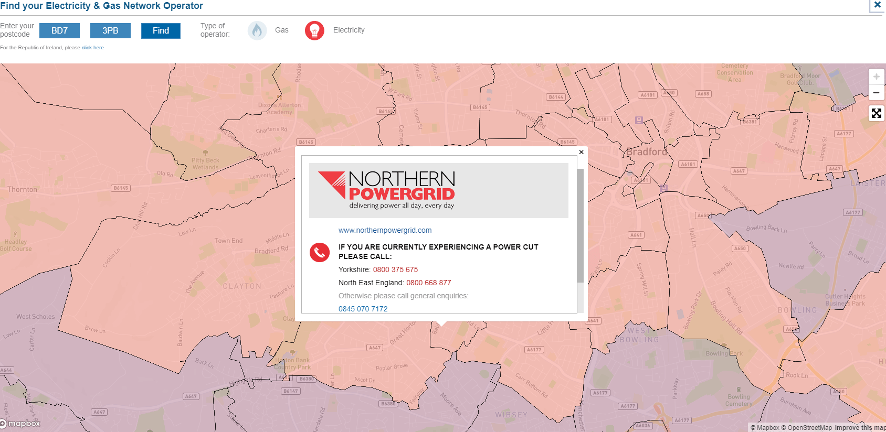
Task: Open the Mapbox logo link
Action: tap(20, 423)
